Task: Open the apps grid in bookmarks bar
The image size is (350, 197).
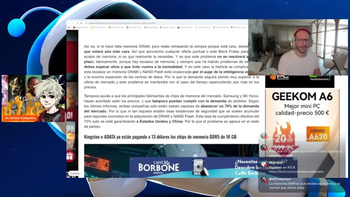Action: 69,27
